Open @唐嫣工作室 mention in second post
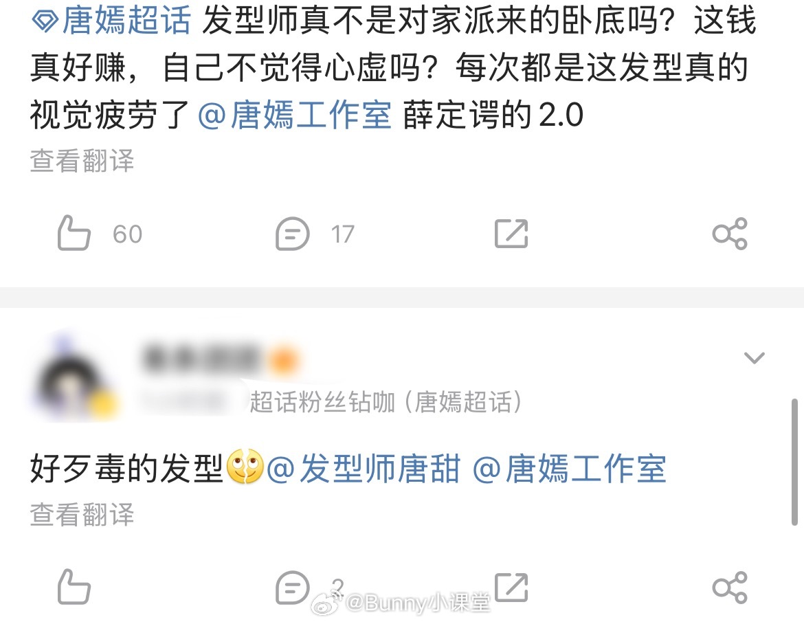 [569, 469]
